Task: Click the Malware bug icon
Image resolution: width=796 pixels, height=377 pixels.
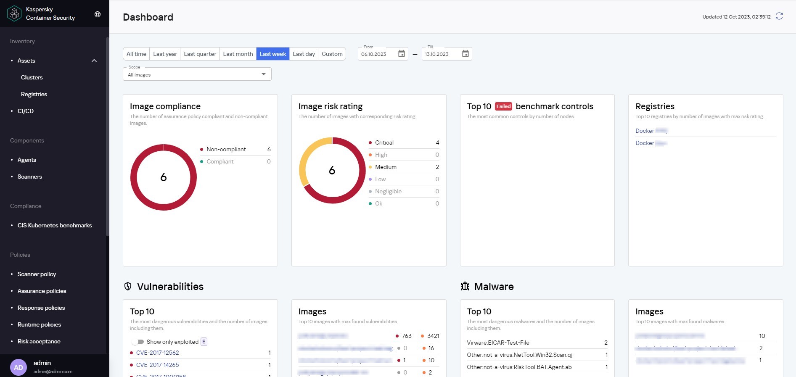Action: tap(465, 286)
